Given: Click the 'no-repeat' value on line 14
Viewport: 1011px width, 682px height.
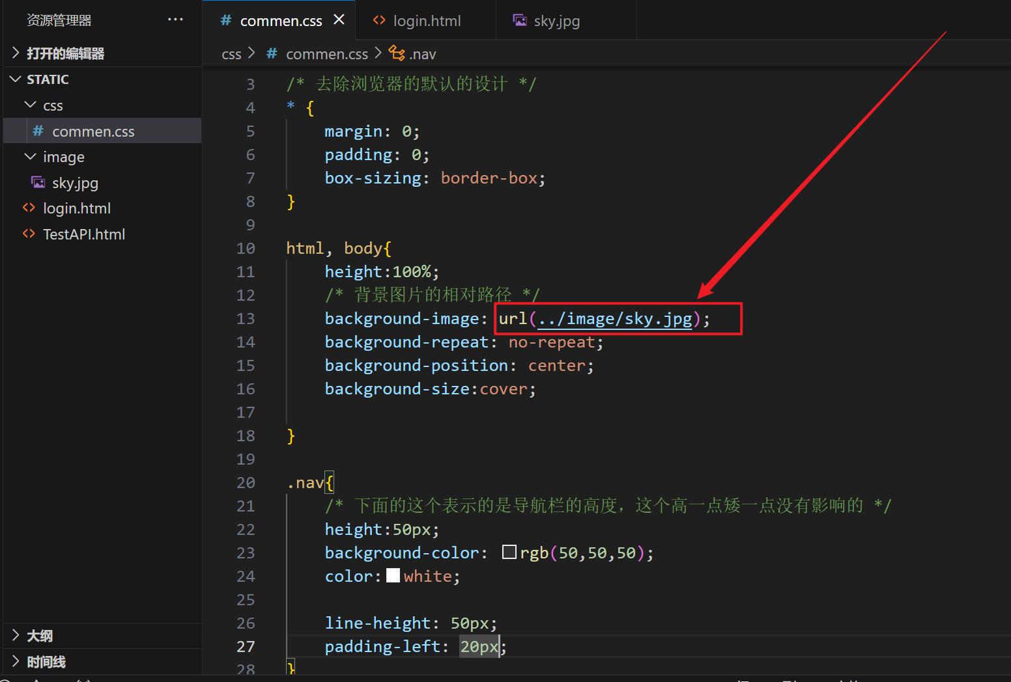Looking at the screenshot, I should click(x=552, y=342).
